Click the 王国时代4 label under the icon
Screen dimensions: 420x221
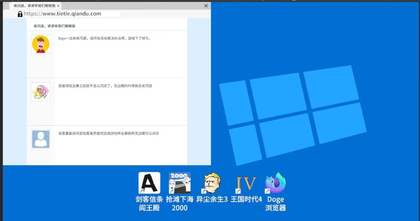(x=246, y=199)
